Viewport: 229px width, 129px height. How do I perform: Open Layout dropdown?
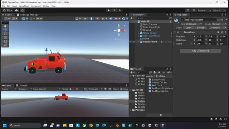[x=219, y=10]
